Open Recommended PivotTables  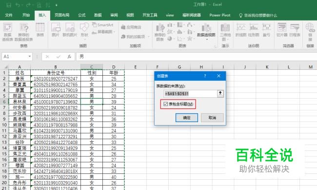[x=24, y=32]
